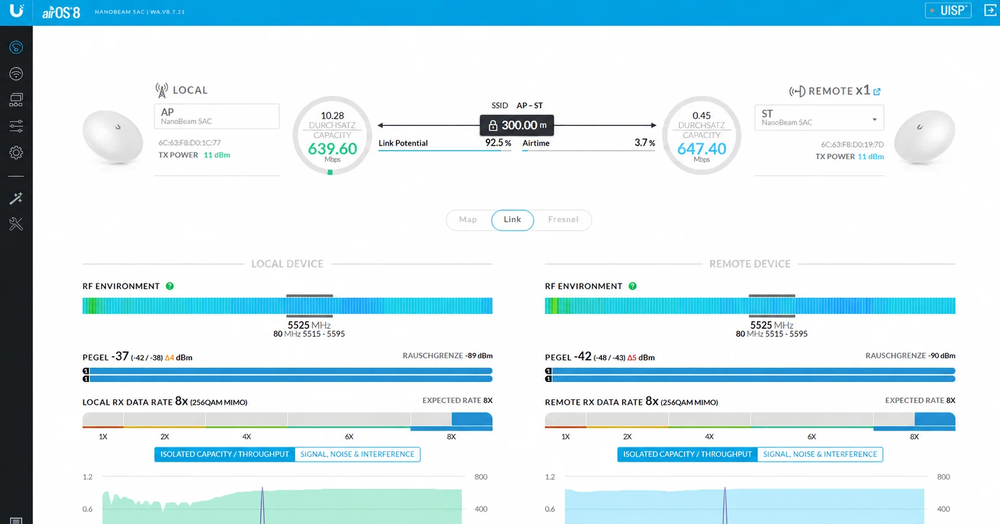Select the Link view tab
Screen dimensions: 1000x524
coord(512,220)
